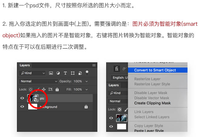The image size is (199, 137).
Task: Choose Rasterize Layer Style entry
Action: click(152, 84)
